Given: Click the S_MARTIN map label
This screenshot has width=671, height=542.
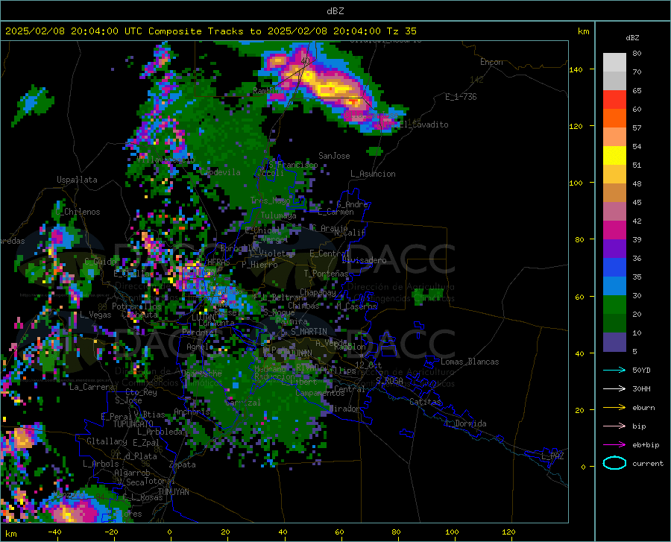Looking at the screenshot, I should (x=309, y=332).
